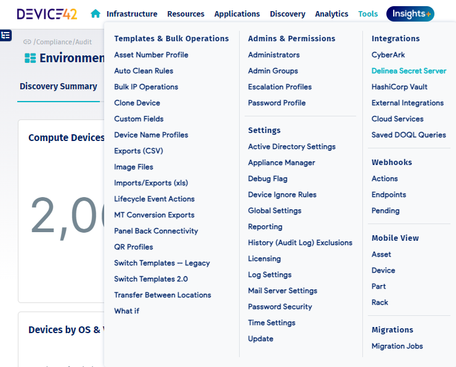
Task: Toggle the sidebar list icon at left edge
Action: (x=6, y=36)
